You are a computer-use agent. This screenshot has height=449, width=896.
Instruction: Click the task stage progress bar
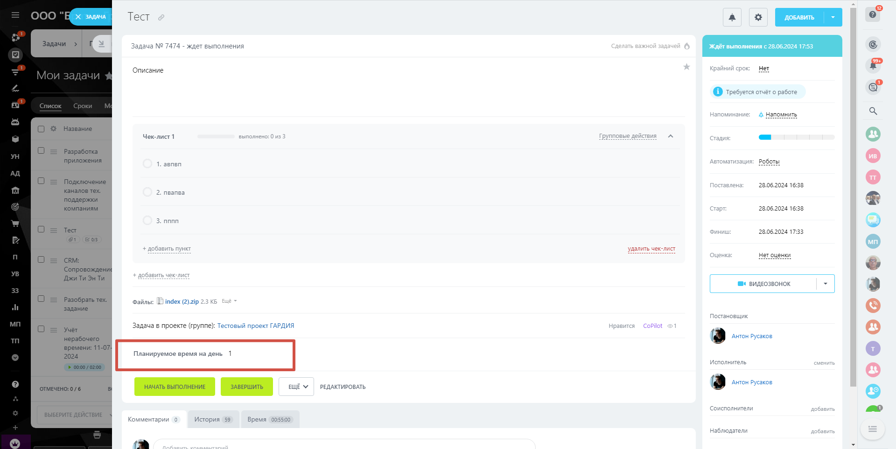coord(796,137)
